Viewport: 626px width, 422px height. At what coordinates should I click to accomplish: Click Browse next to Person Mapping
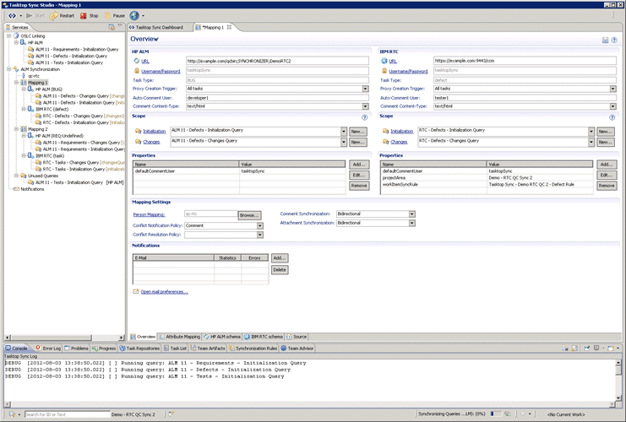point(249,215)
